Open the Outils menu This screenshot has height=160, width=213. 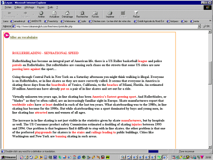click(x=50, y=7)
